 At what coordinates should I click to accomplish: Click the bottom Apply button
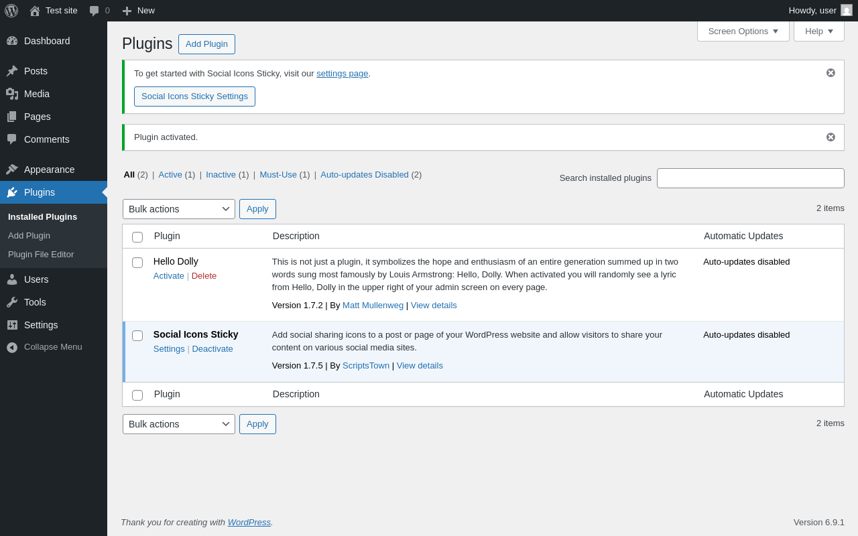[257, 424]
